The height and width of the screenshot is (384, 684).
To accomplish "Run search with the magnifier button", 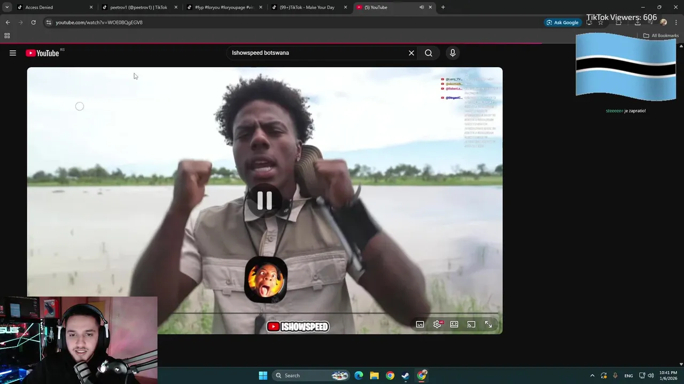I will point(429,53).
